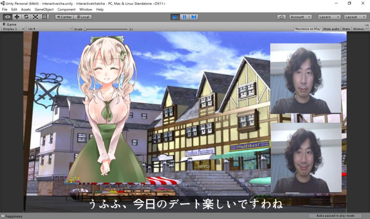
Task: Toggle pivot mode Center button
Action: pos(64,17)
